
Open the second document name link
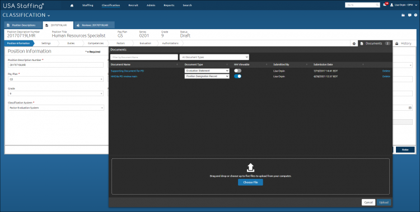pyautogui.click(x=124, y=77)
